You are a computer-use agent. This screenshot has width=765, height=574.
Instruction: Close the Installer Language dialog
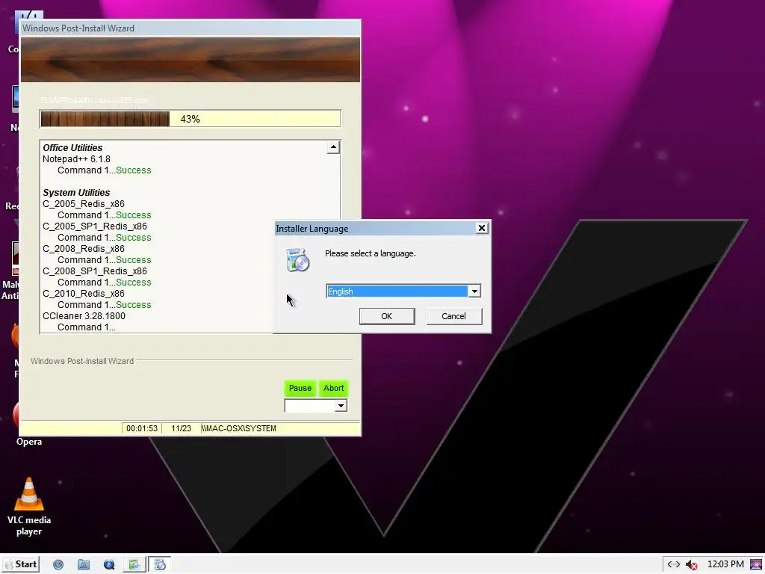482,228
